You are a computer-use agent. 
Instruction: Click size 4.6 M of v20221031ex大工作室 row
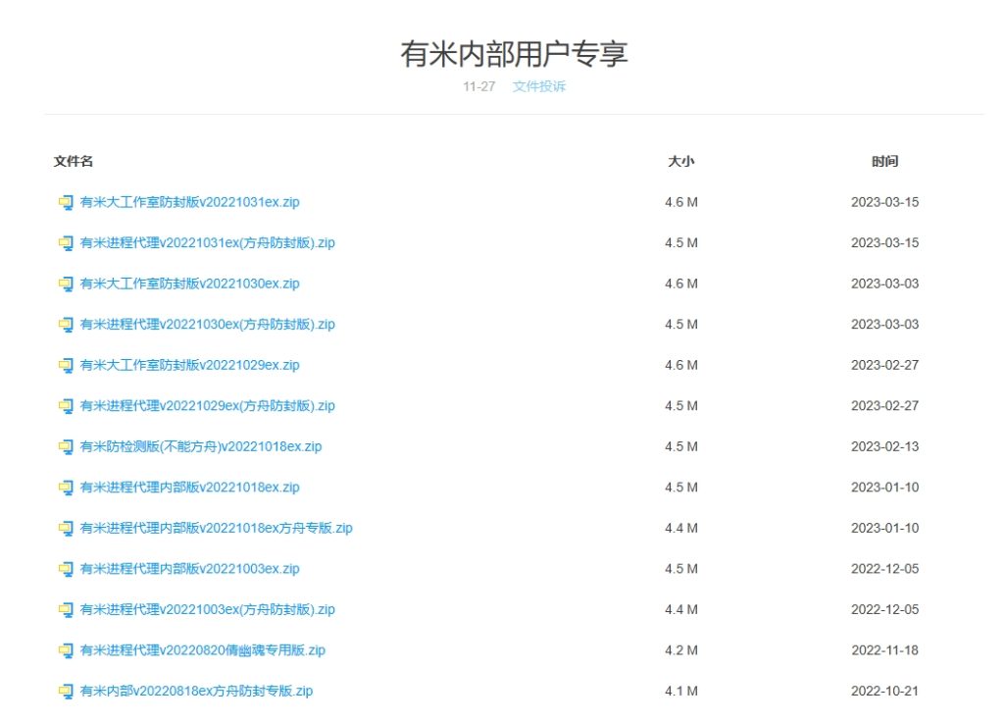[x=681, y=202]
